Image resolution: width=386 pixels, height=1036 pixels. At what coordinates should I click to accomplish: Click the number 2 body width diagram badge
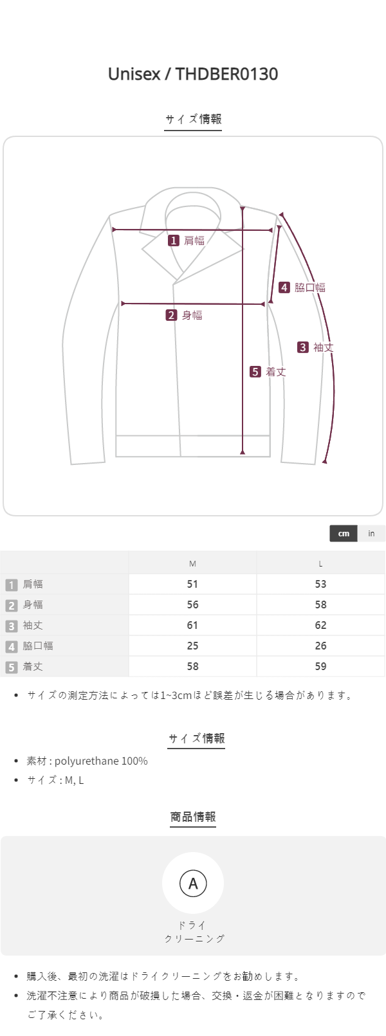(x=171, y=315)
